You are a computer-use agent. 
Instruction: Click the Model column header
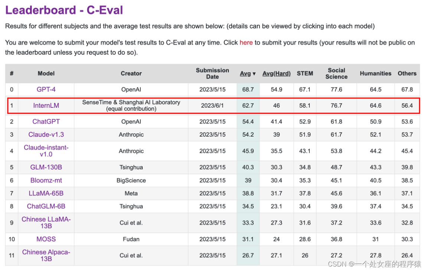[46, 73]
